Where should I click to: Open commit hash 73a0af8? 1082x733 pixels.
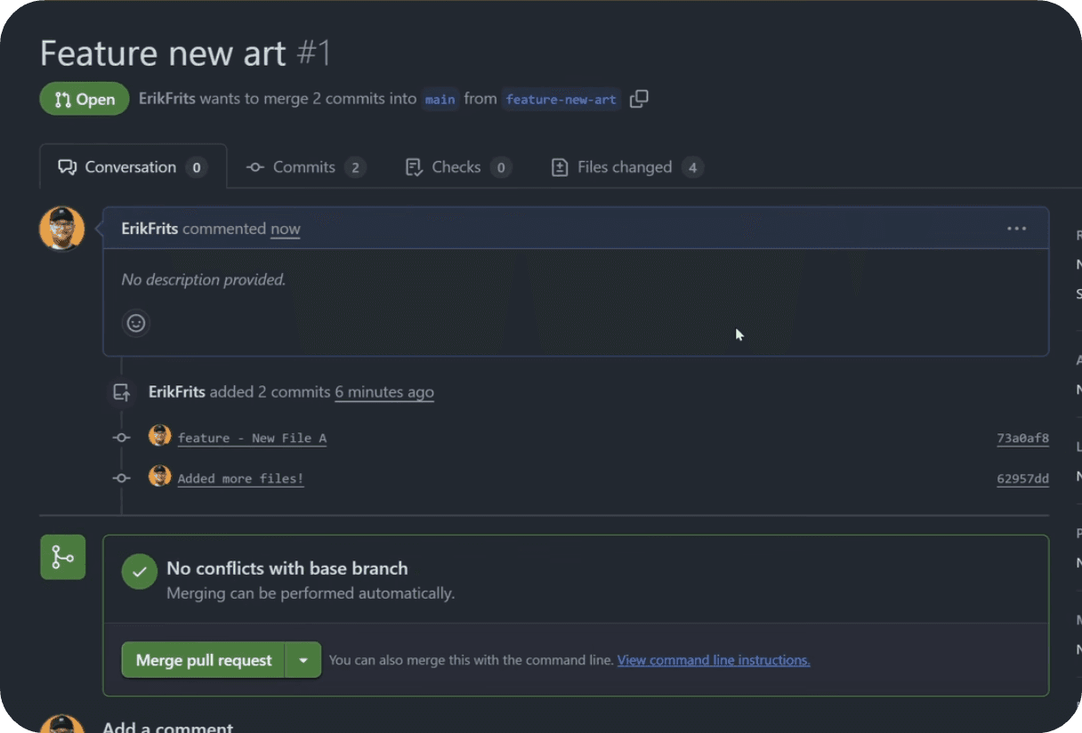[1022, 438]
